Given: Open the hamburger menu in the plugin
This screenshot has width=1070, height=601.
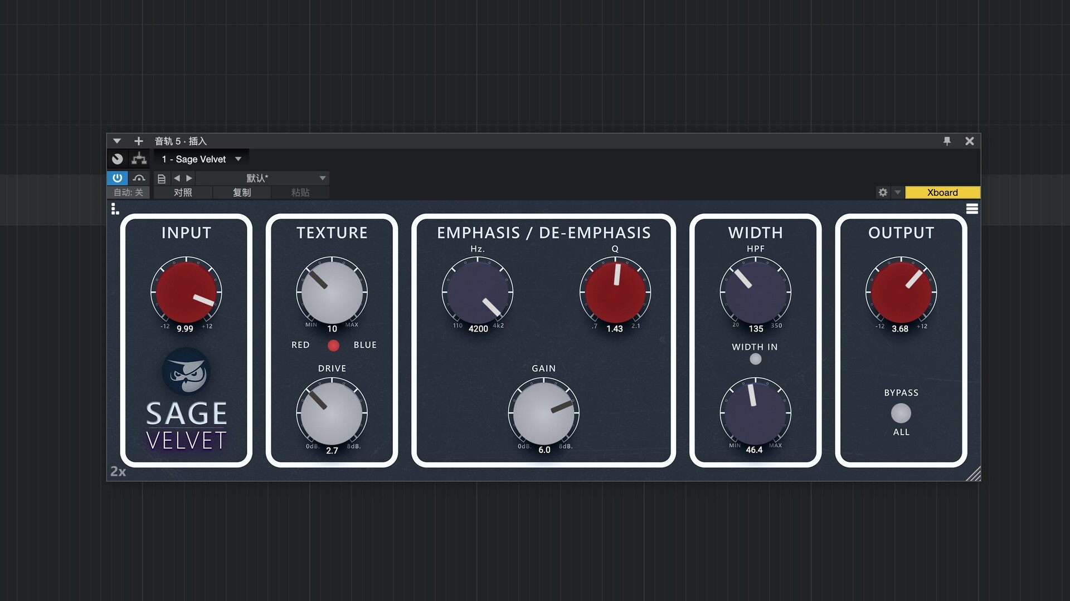Looking at the screenshot, I should 972,209.
